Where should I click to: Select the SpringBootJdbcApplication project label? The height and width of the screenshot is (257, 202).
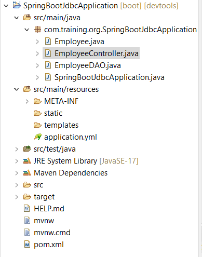pos(71,6)
